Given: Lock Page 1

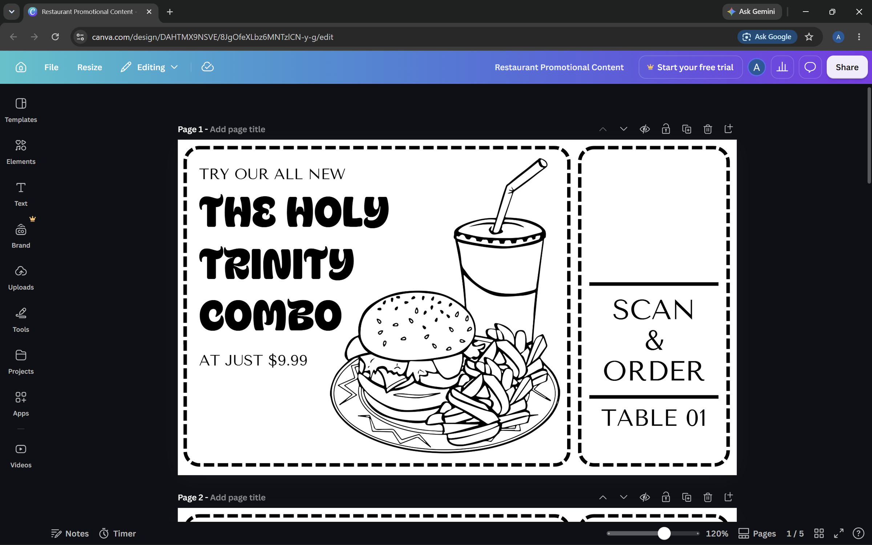Looking at the screenshot, I should 666,129.
